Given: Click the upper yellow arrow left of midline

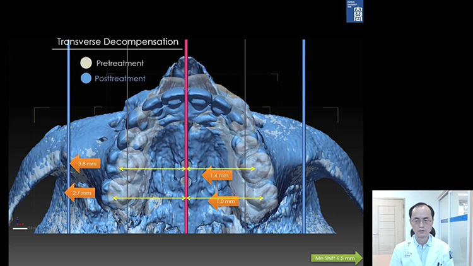Looking at the screenshot, I should coord(151,169).
